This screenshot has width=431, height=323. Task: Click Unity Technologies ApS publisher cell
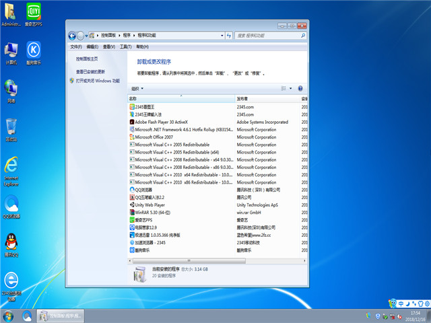[257, 205]
